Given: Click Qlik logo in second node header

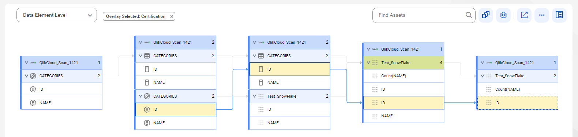Looking at the screenshot, I should point(147,42).
